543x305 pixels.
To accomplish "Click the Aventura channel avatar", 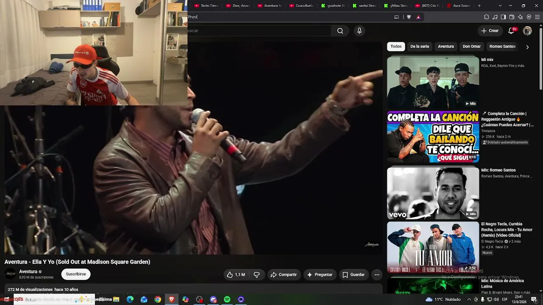I will click(x=10, y=274).
